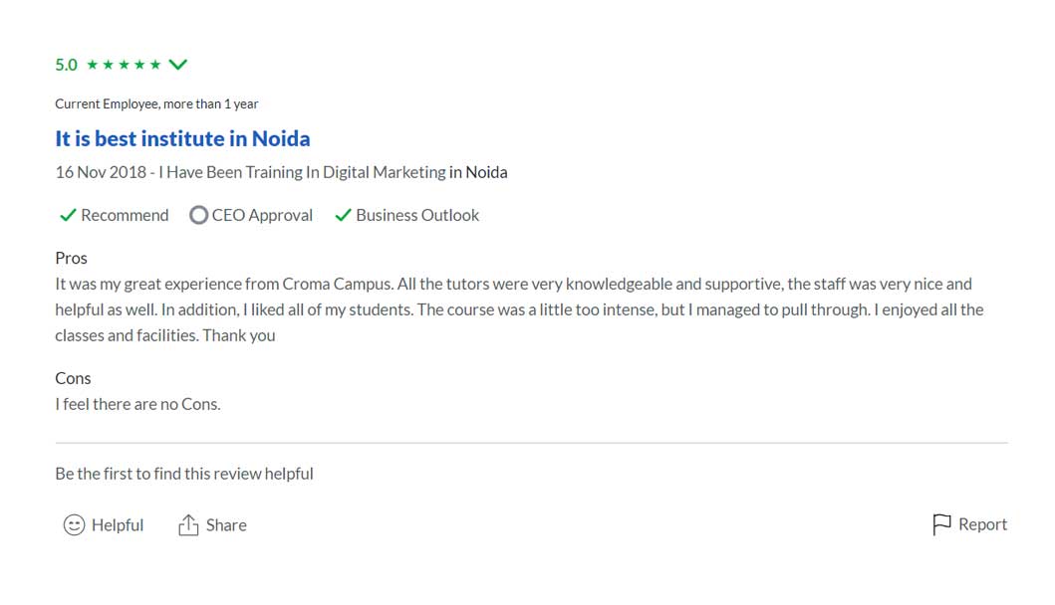Click the smiley face Helpful icon
Viewport: 1055px width, 605px height.
pos(74,525)
